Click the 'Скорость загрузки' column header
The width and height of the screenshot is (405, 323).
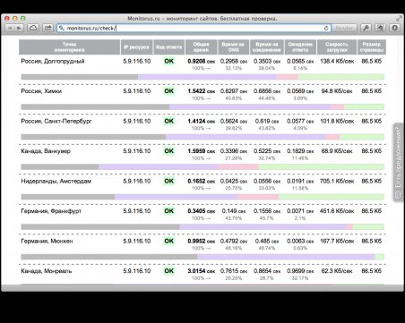point(337,47)
